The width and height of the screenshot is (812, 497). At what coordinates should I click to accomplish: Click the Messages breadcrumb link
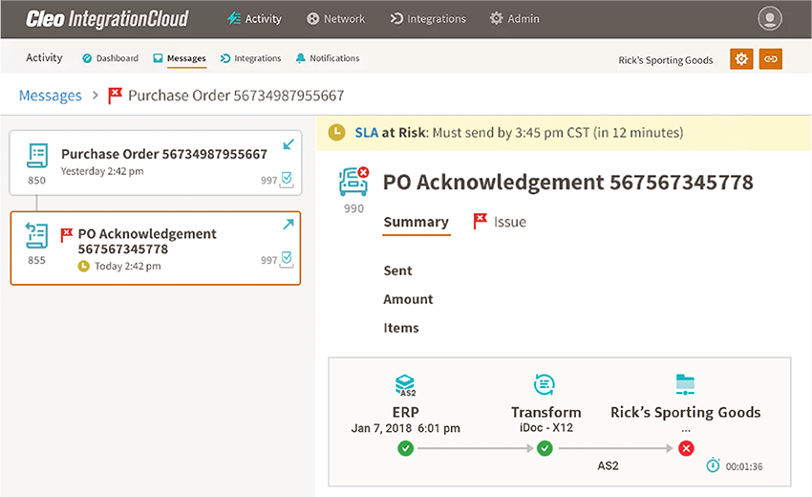coord(51,96)
